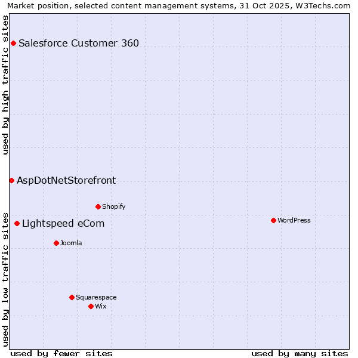Click the WordPress label text
Image resolution: width=358 pixels, height=358 pixels.
point(294,220)
